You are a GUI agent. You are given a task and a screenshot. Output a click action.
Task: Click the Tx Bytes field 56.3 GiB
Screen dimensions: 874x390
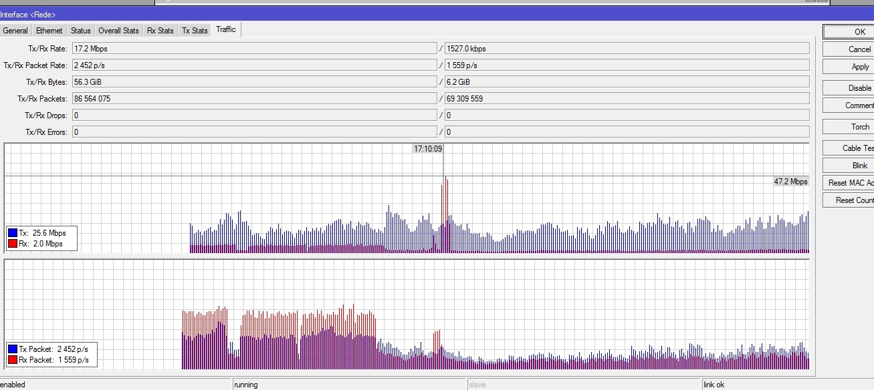tap(254, 82)
